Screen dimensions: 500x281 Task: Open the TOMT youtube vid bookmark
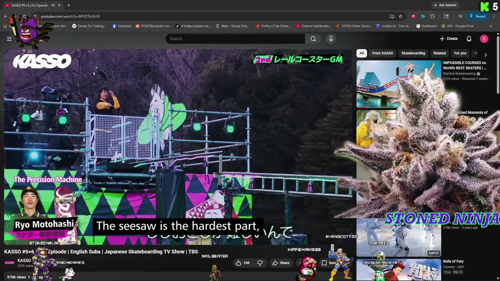pos(153,26)
